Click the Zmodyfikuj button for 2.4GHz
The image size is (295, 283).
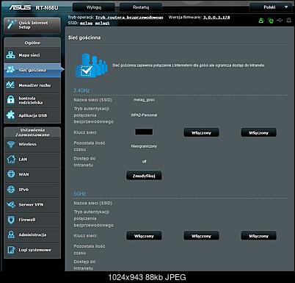(144, 176)
